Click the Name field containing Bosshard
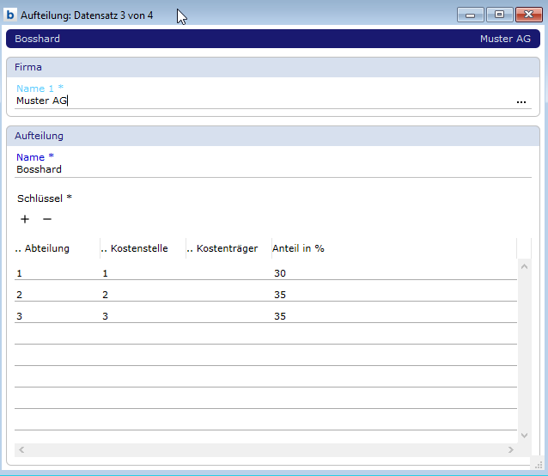Image resolution: width=548 pixels, height=476 pixels. tap(258, 169)
